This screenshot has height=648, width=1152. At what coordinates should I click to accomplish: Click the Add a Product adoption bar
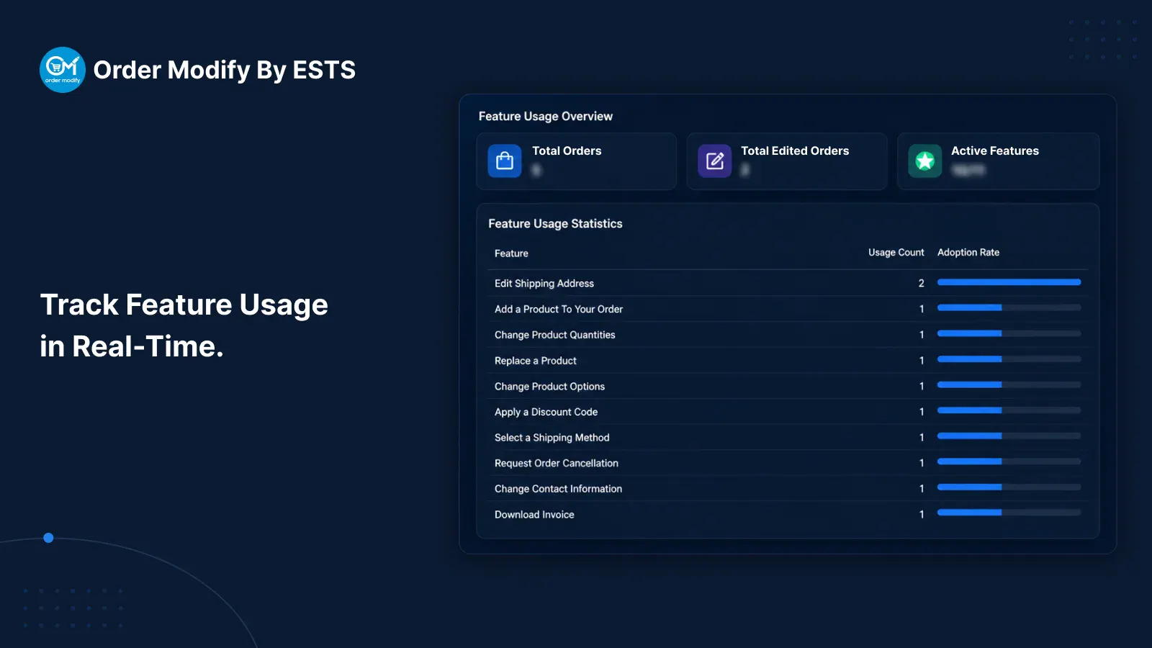click(x=1009, y=307)
